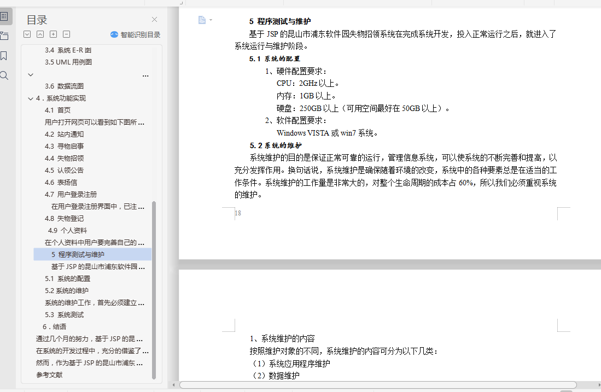The width and height of the screenshot is (601, 392).
Task: Collapse the unnamed empty heading chevron
Action: coord(31,75)
